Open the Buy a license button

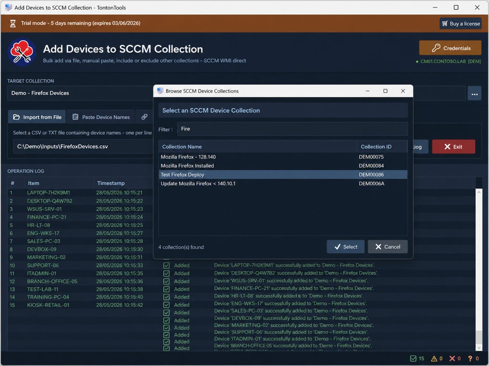click(x=461, y=23)
